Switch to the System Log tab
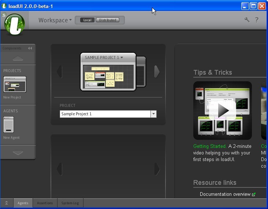This screenshot has height=209, width=268. coord(70,203)
